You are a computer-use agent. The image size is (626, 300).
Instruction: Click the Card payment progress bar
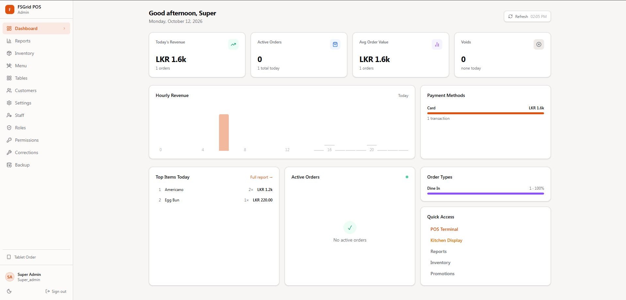(485, 113)
